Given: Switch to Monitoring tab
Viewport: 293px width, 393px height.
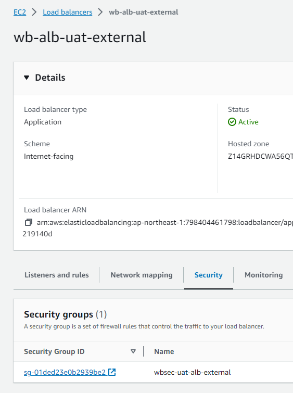Looking at the screenshot, I should point(264,275).
